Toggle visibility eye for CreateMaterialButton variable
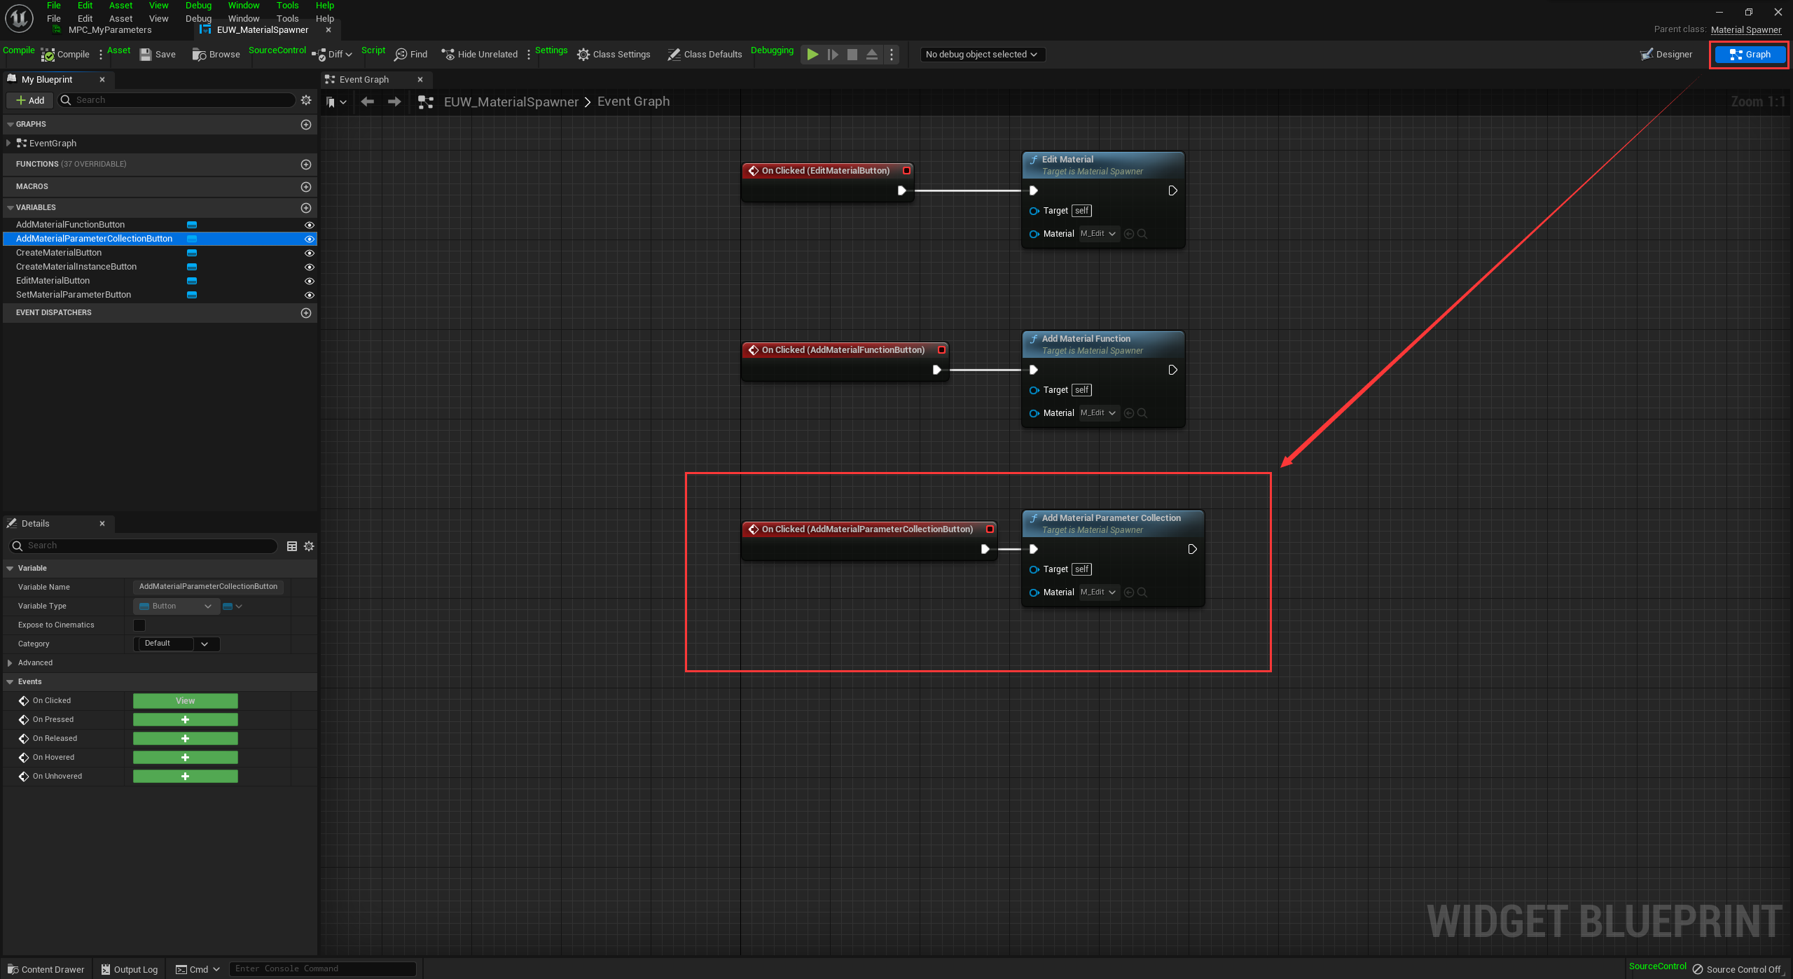The image size is (1793, 979). click(309, 253)
